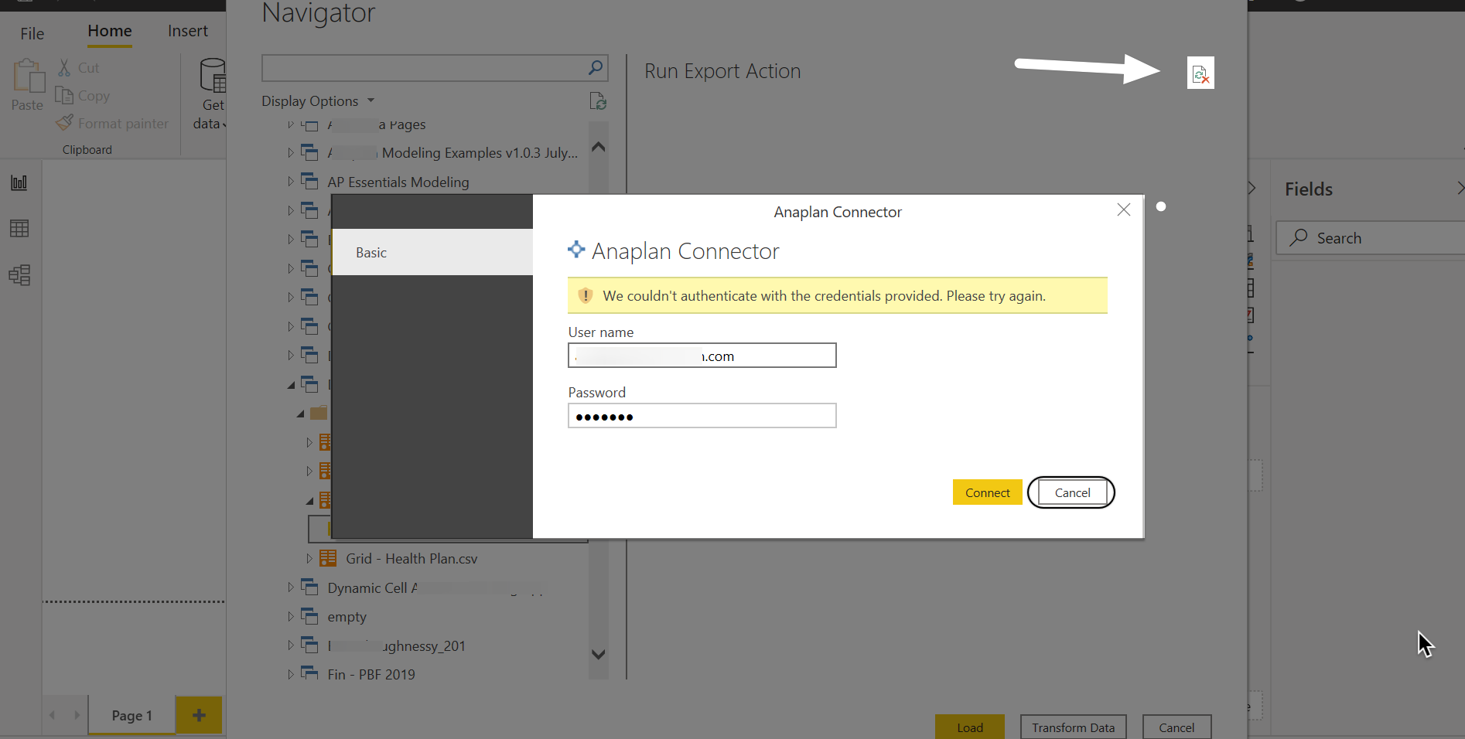1465x739 pixels.
Task: Expand the Fin - PBF 2019 workspace
Action: point(291,674)
